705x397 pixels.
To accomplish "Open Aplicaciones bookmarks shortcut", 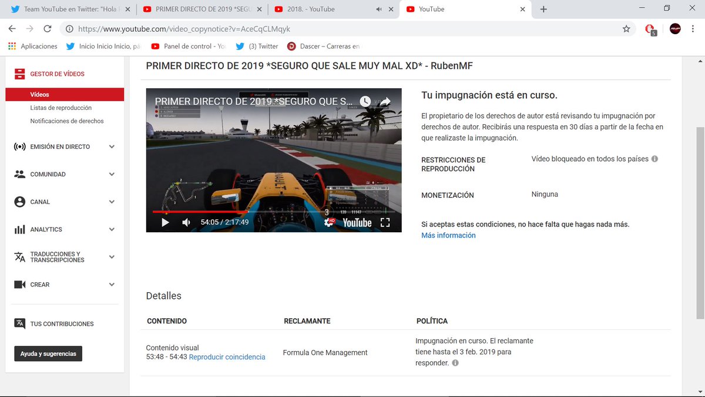I will click(33, 46).
